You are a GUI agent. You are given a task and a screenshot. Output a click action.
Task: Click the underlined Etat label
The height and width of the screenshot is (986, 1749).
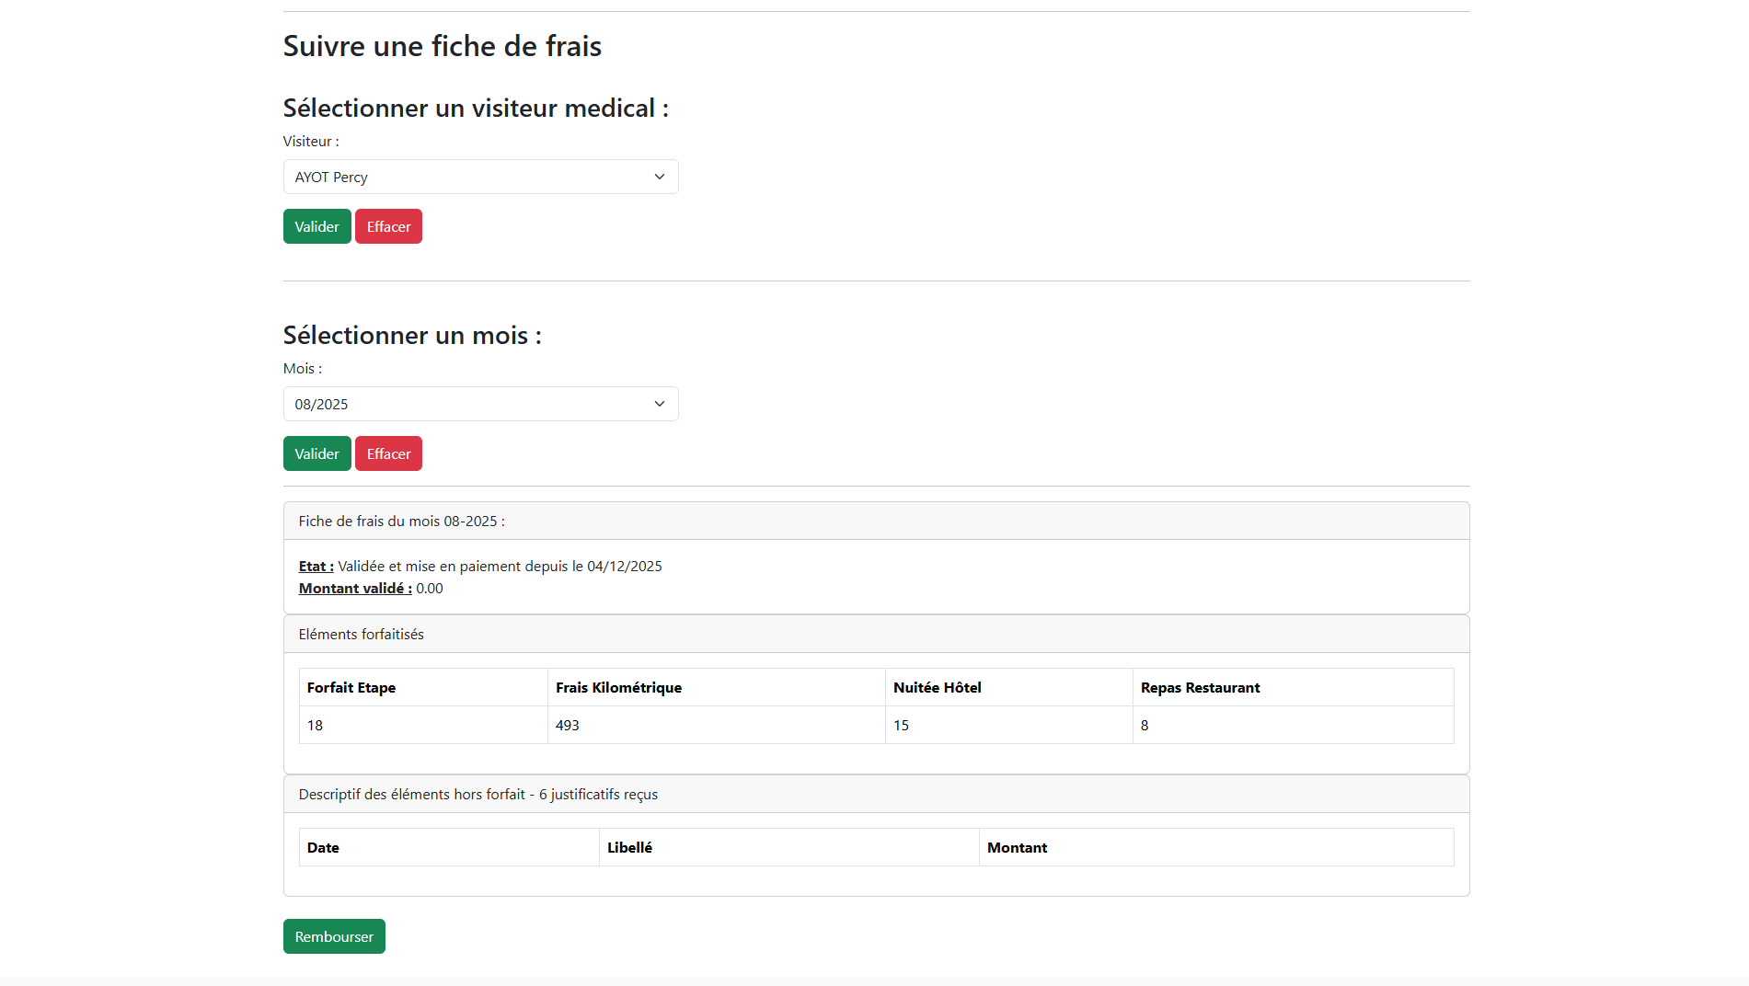click(316, 567)
